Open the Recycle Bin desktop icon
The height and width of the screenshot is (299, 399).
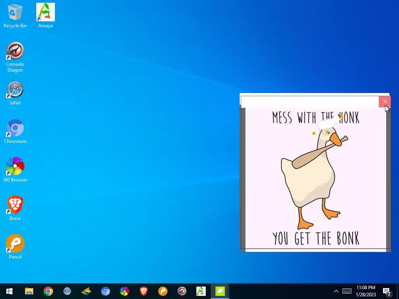point(15,16)
